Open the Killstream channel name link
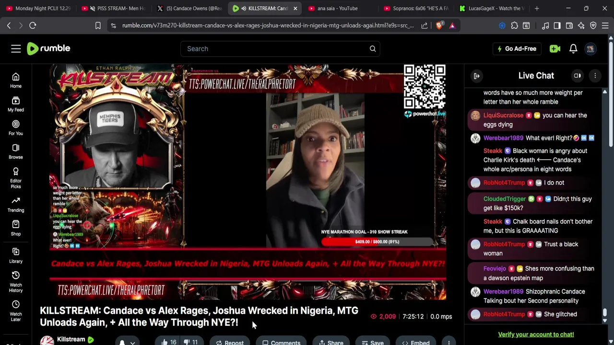This screenshot has width=614, height=345. [x=71, y=339]
